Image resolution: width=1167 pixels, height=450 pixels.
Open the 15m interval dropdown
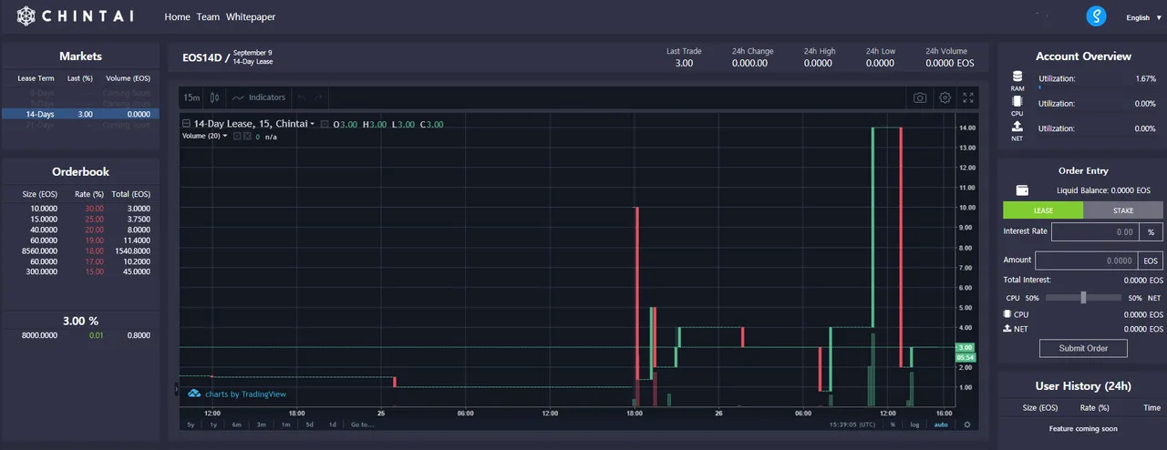[191, 97]
